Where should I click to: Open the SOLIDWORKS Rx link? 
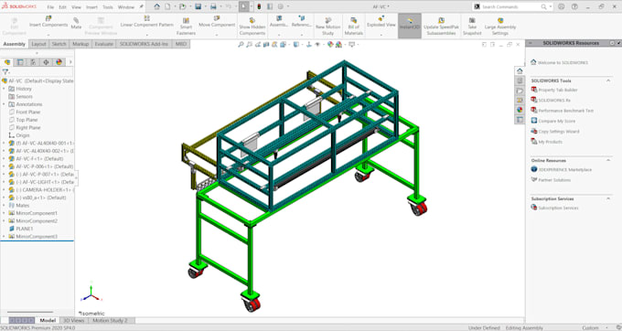coord(553,101)
